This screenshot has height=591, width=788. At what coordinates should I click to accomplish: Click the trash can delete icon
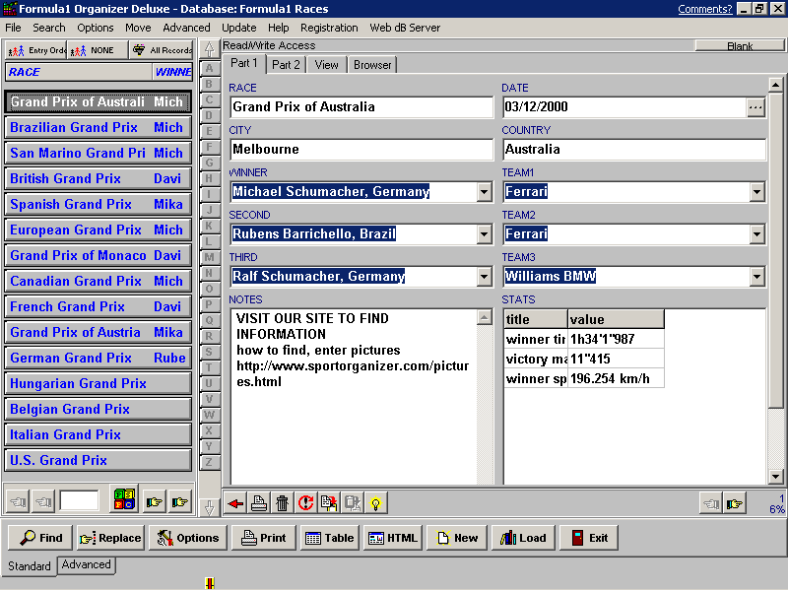coord(282,503)
